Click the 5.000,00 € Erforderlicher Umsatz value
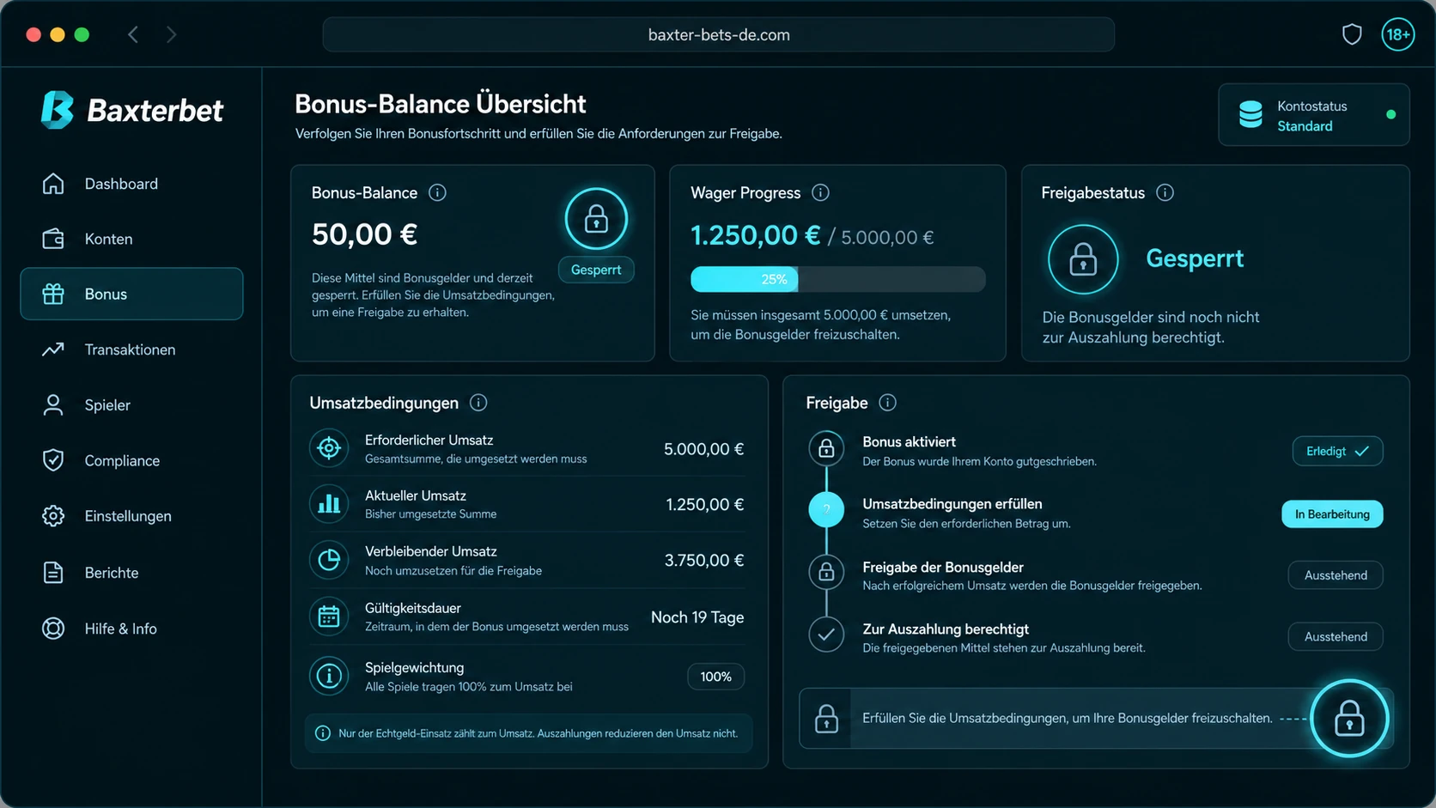 point(703,449)
